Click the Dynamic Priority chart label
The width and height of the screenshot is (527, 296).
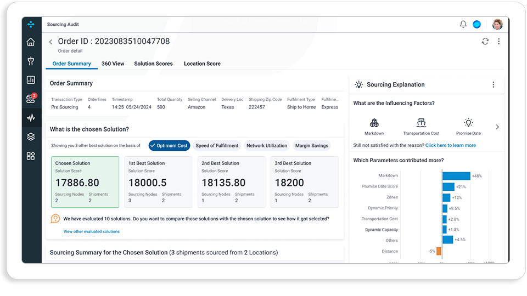pos(383,208)
